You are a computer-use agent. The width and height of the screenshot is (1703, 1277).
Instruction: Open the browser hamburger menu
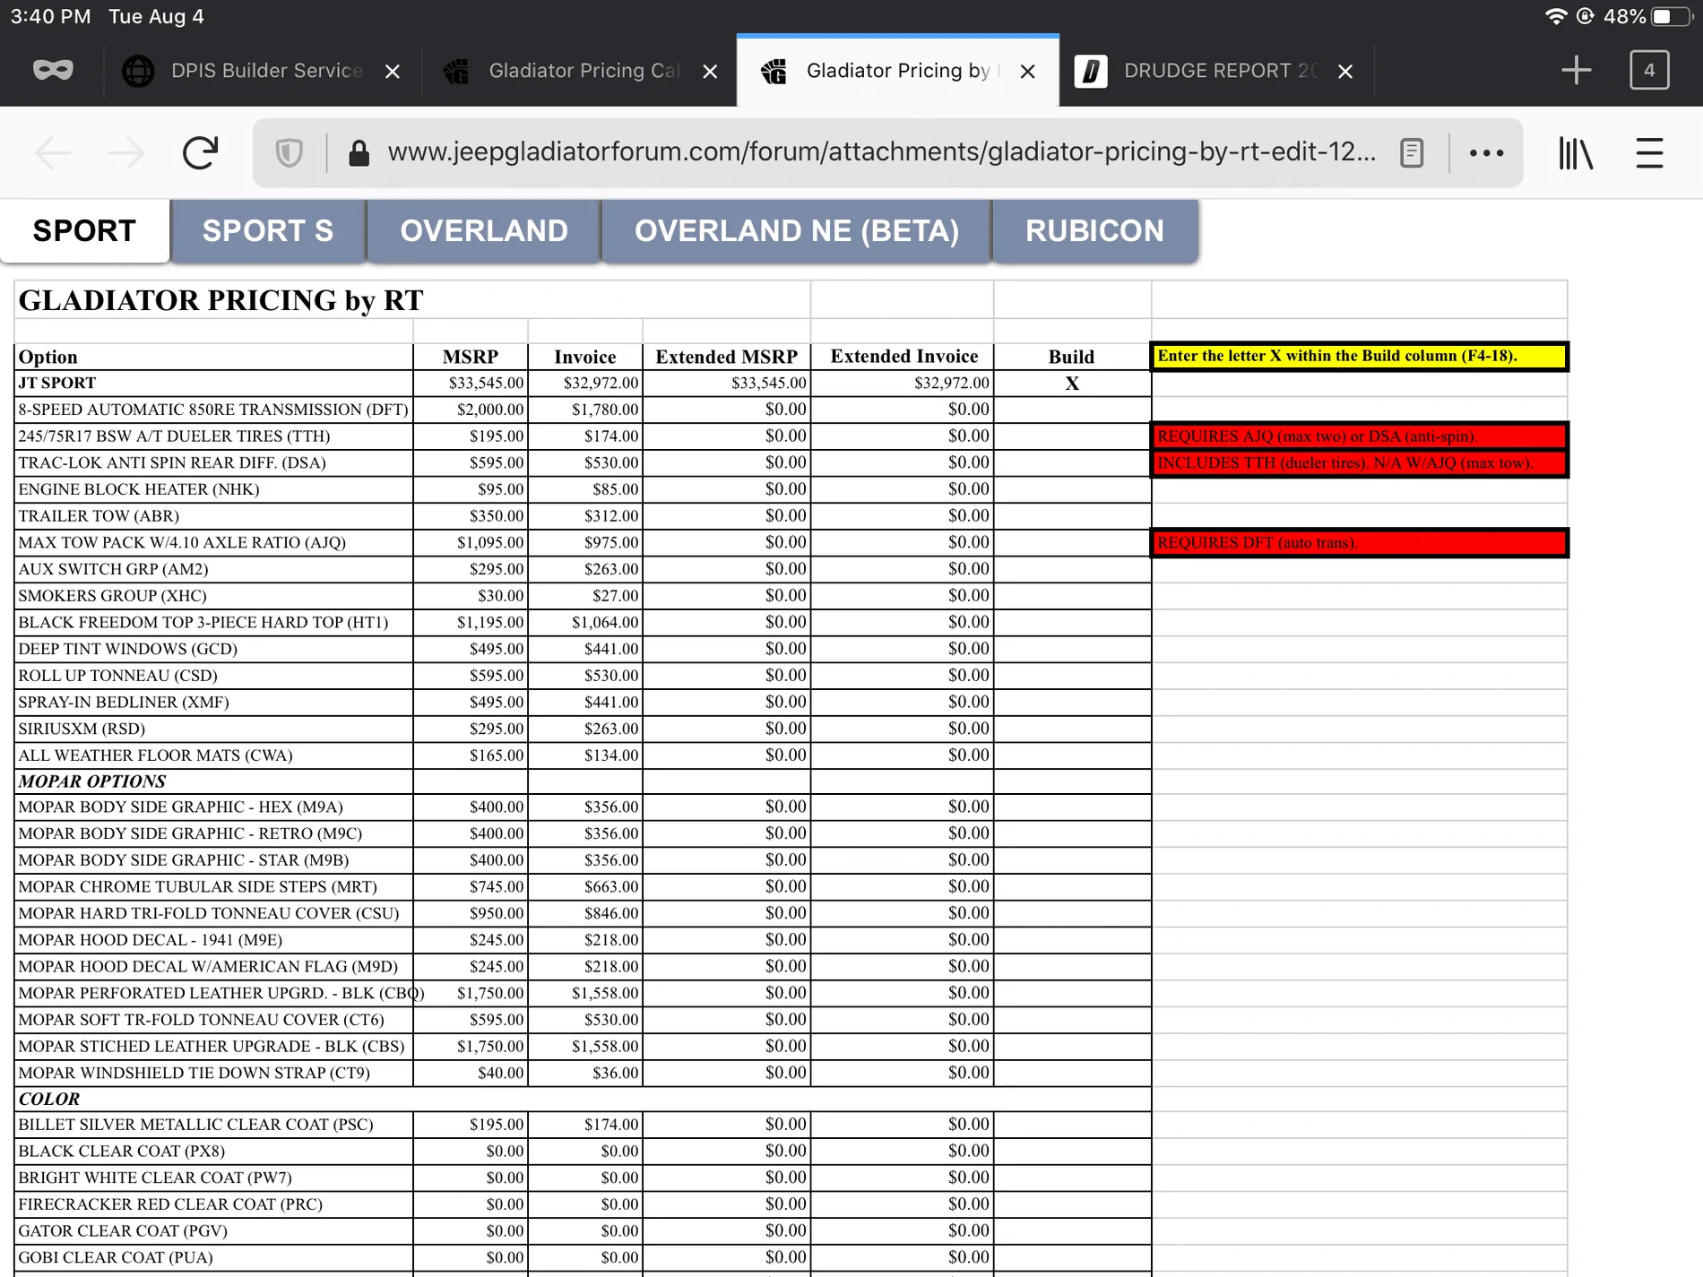click(1649, 153)
